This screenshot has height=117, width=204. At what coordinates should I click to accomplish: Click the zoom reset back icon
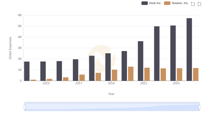coord(199,4)
